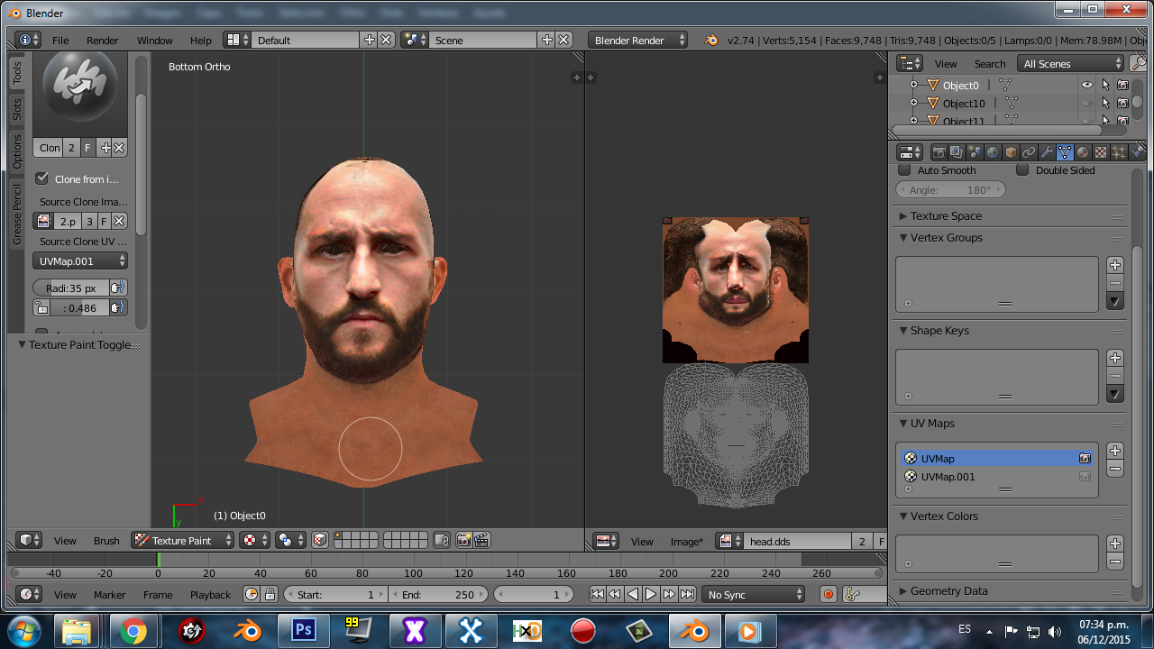
Task: Open the Render menu
Action: [102, 40]
